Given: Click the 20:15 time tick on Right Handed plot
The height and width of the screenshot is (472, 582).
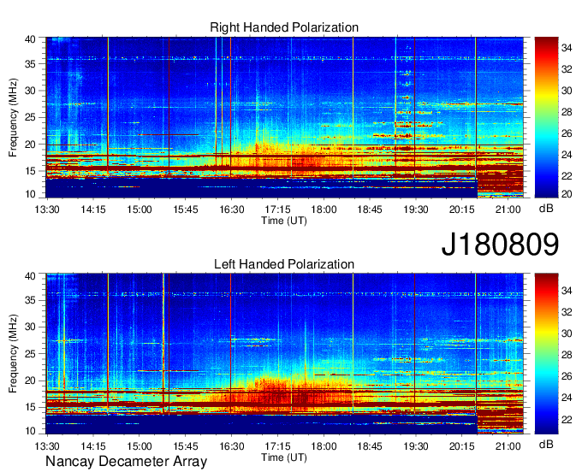Looking at the screenshot, I should [461, 209].
